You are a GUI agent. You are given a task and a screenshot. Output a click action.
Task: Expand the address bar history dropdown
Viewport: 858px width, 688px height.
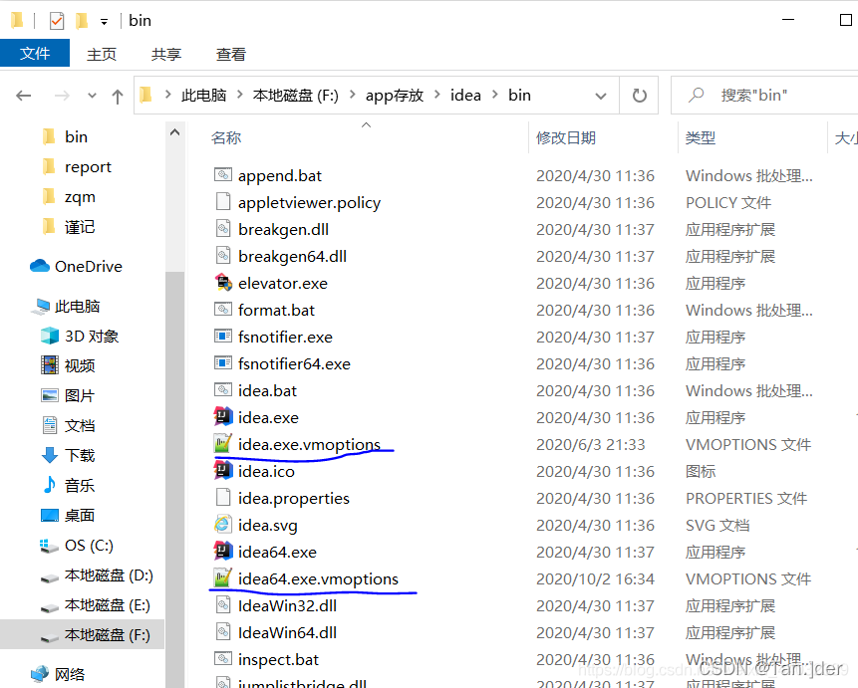(601, 96)
